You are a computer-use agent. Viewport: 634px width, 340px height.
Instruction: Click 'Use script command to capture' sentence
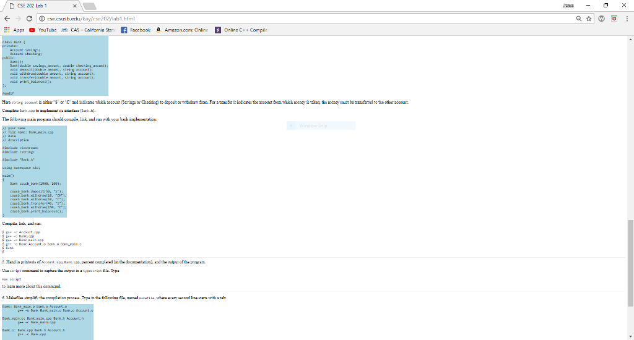point(61,271)
